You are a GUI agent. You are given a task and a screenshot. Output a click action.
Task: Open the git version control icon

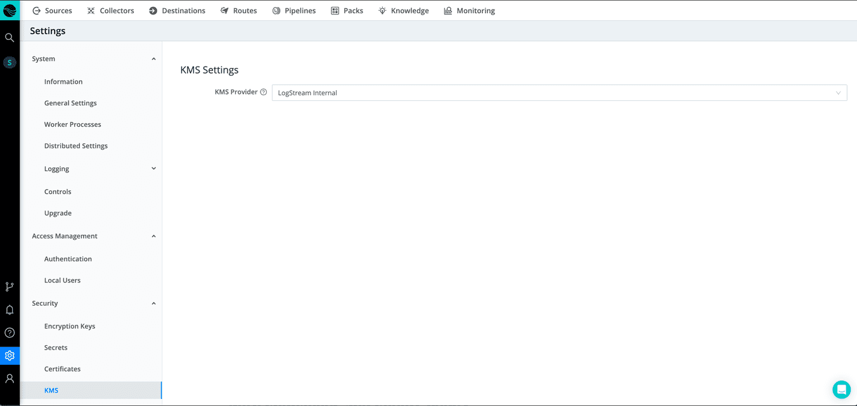10,287
